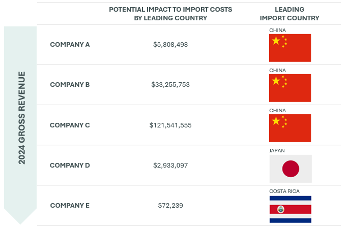Click the China flag for Company A
The height and width of the screenshot is (228, 347).
pyautogui.click(x=290, y=48)
